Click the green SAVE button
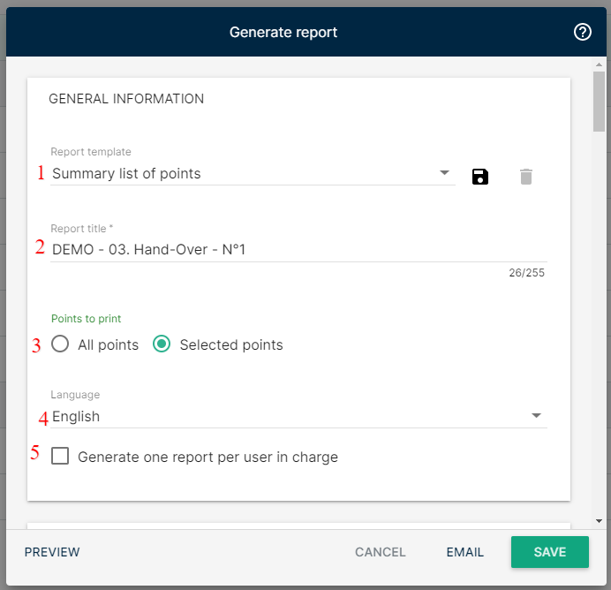 [550, 552]
